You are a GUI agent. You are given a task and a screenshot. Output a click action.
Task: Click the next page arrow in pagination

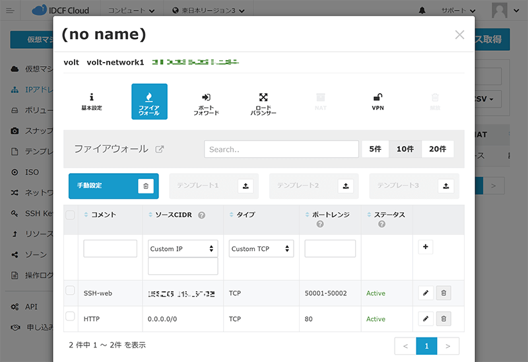pyautogui.click(x=448, y=345)
